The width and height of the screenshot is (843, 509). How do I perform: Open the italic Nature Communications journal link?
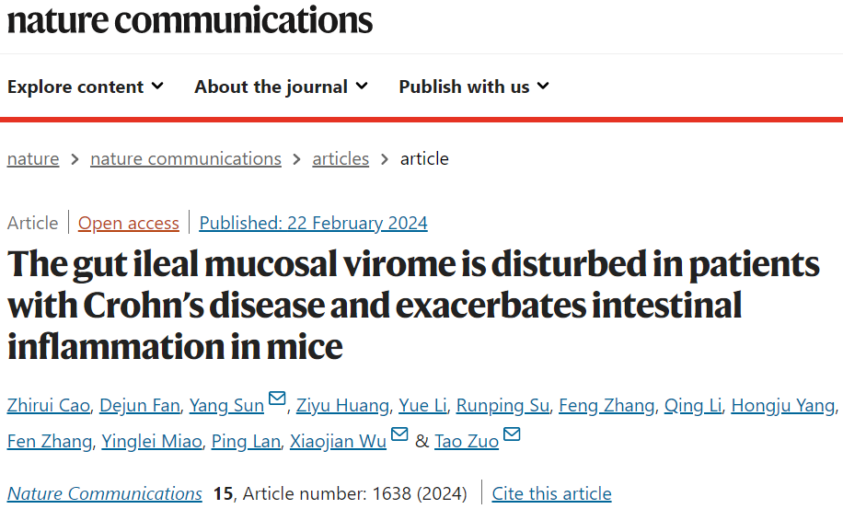105,493
